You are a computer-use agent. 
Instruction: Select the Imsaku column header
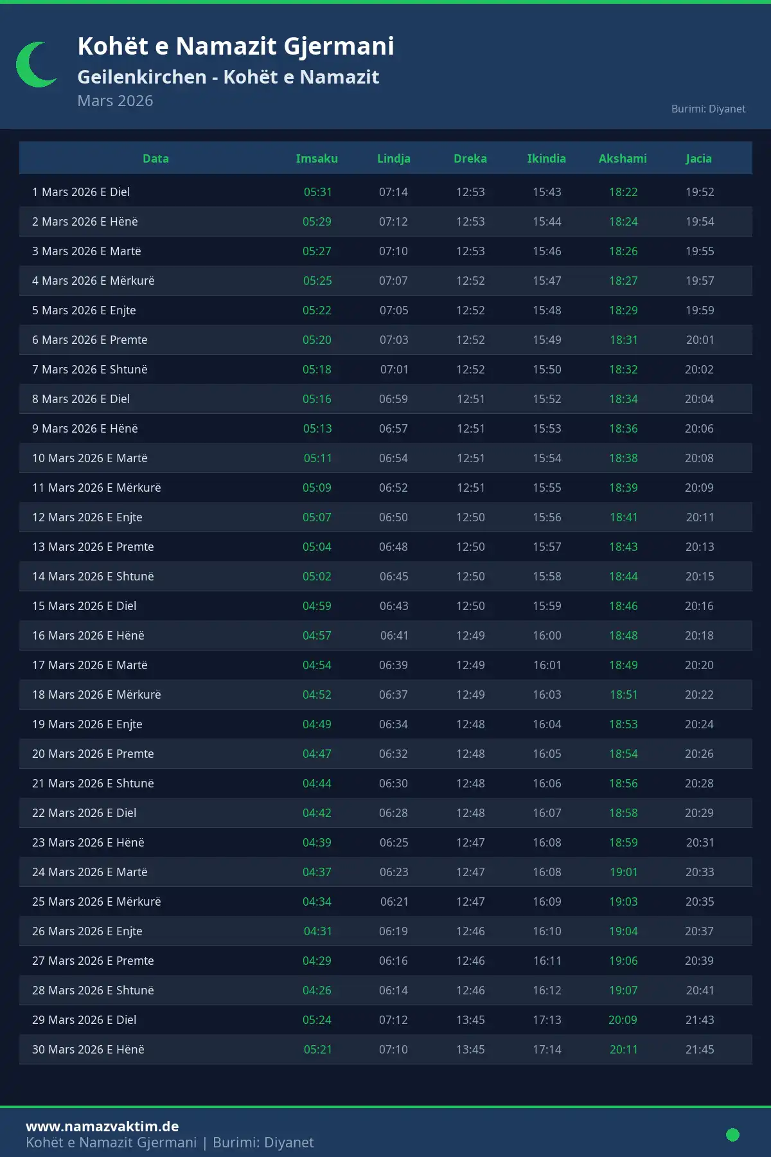coord(317,159)
